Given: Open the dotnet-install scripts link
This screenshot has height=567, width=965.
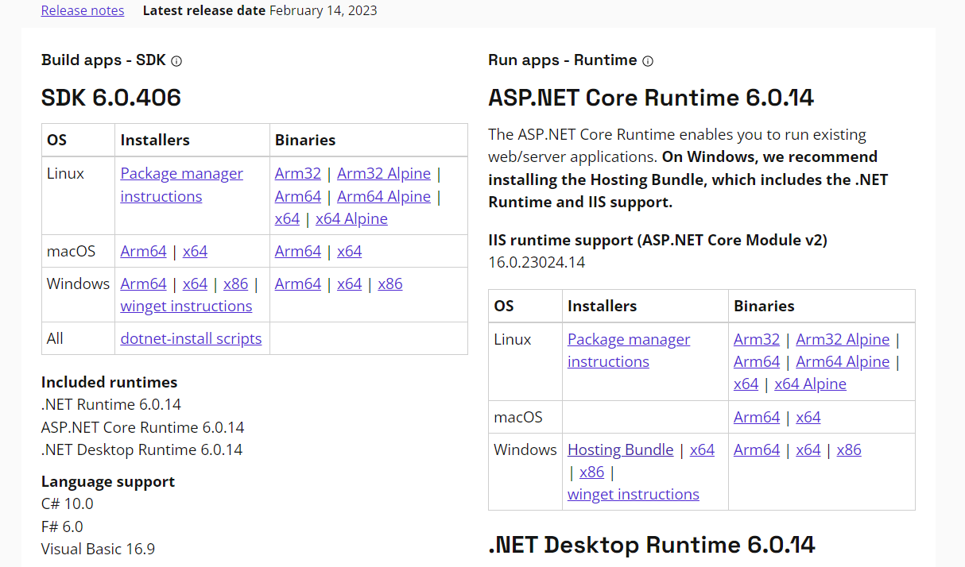Looking at the screenshot, I should (x=191, y=338).
